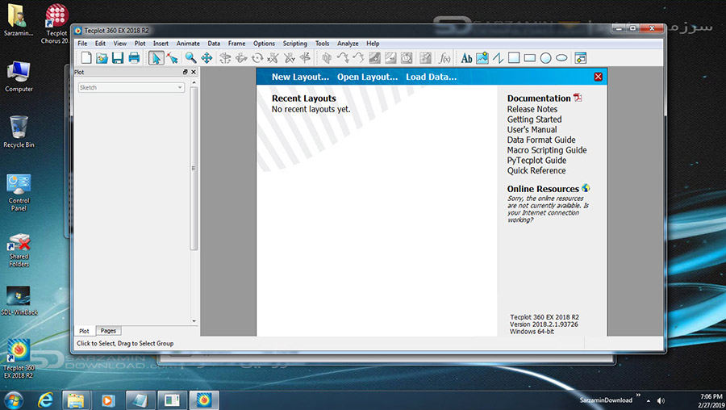Click the slice tool icon
This screenshot has height=410, width=726.
coord(327,58)
